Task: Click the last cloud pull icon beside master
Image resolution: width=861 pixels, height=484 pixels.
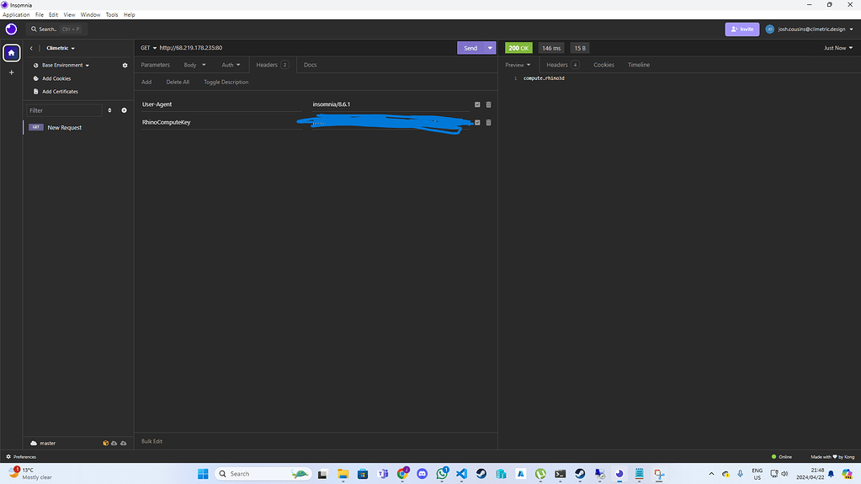Action: [x=124, y=443]
